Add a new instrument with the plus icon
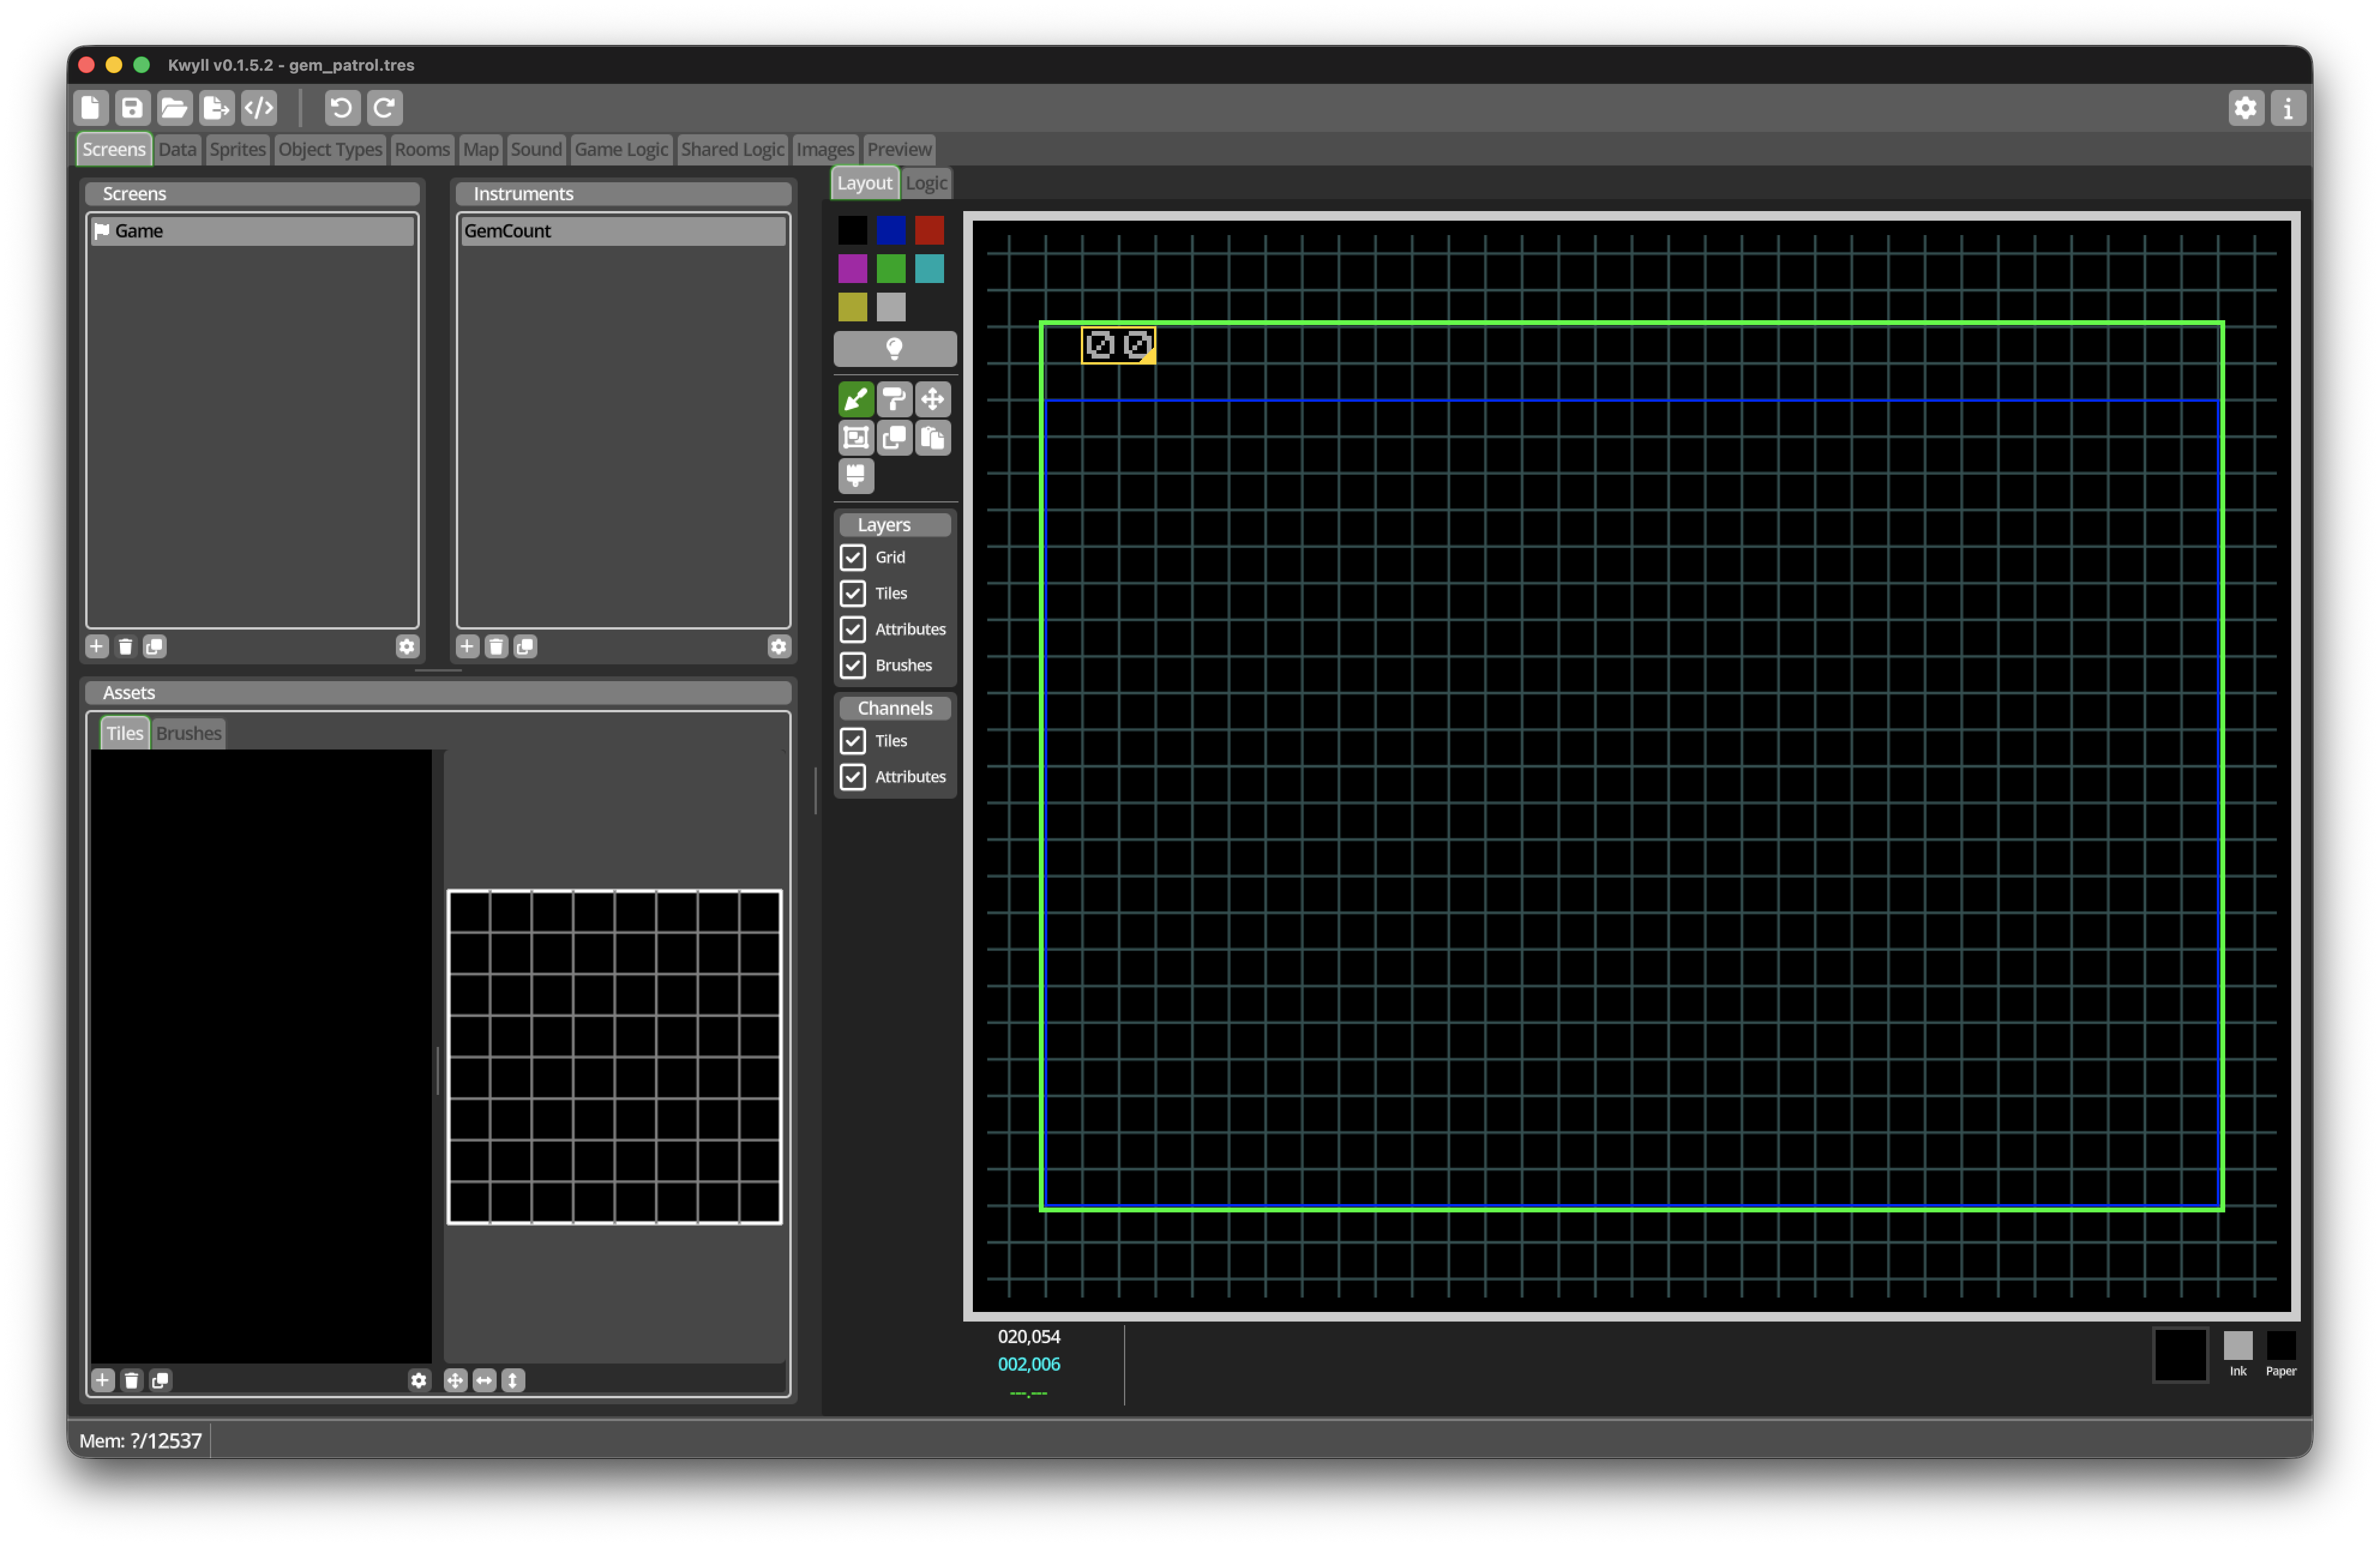This screenshot has height=1547, width=2380. pos(467,647)
